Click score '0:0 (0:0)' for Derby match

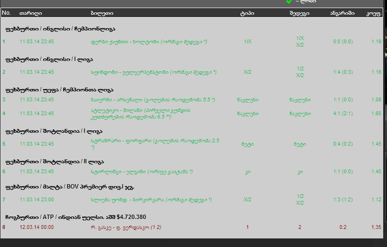point(343,42)
